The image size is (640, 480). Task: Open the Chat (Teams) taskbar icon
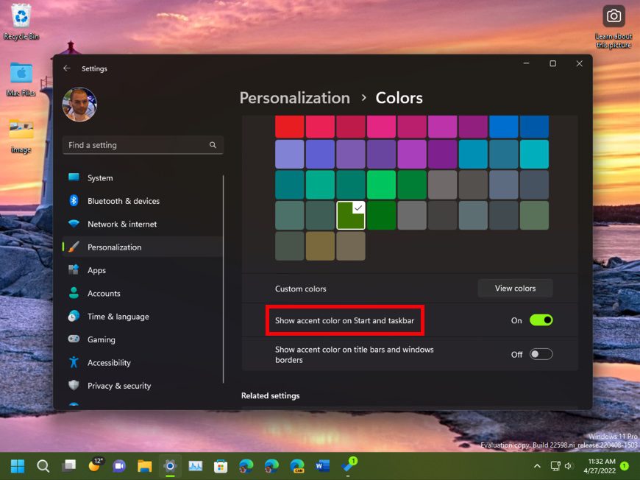(x=119, y=466)
